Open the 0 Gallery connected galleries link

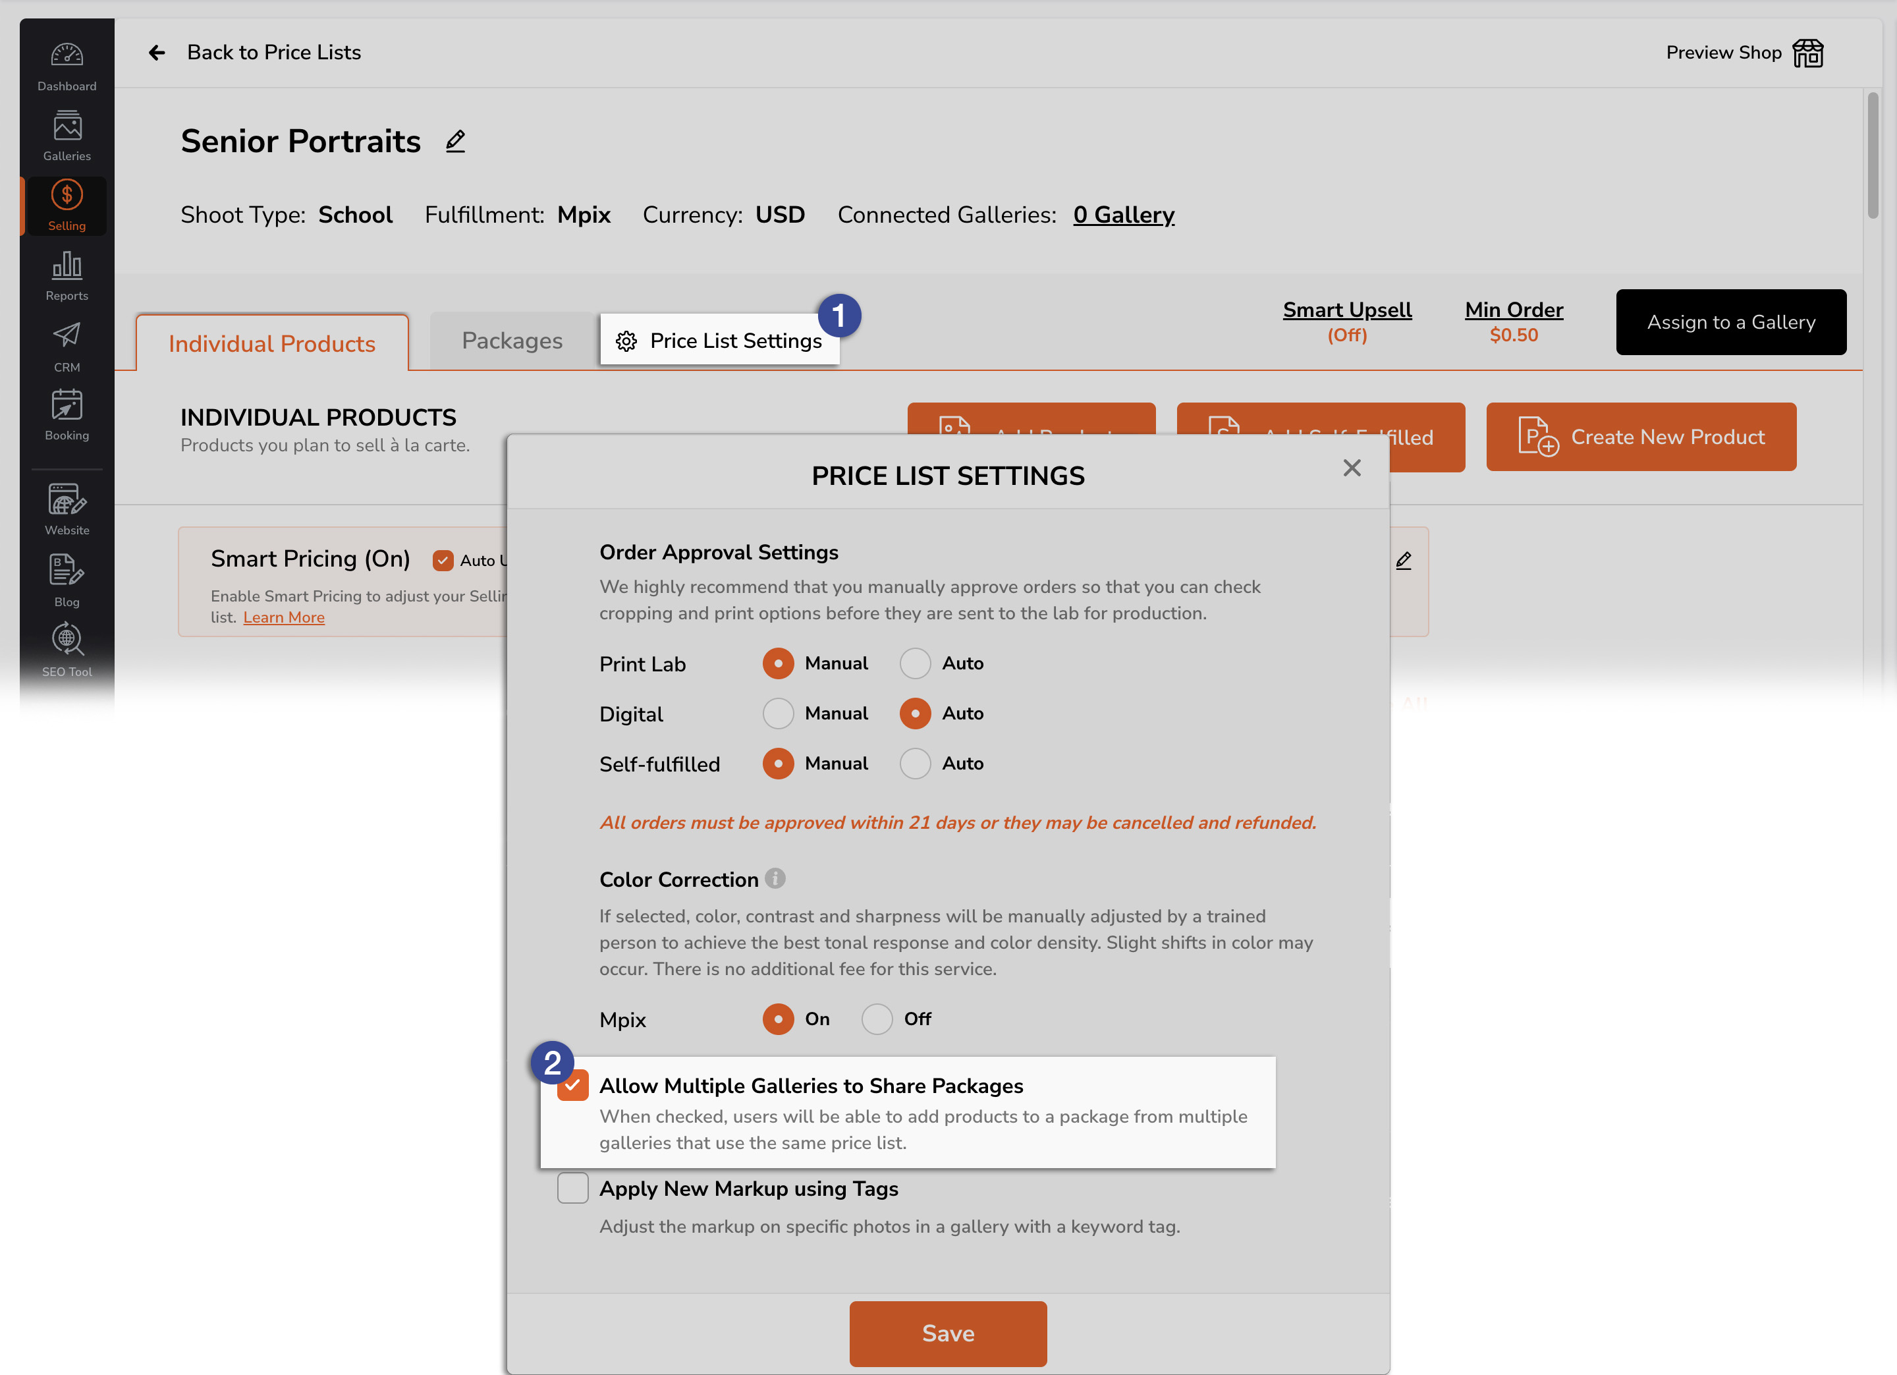point(1124,215)
